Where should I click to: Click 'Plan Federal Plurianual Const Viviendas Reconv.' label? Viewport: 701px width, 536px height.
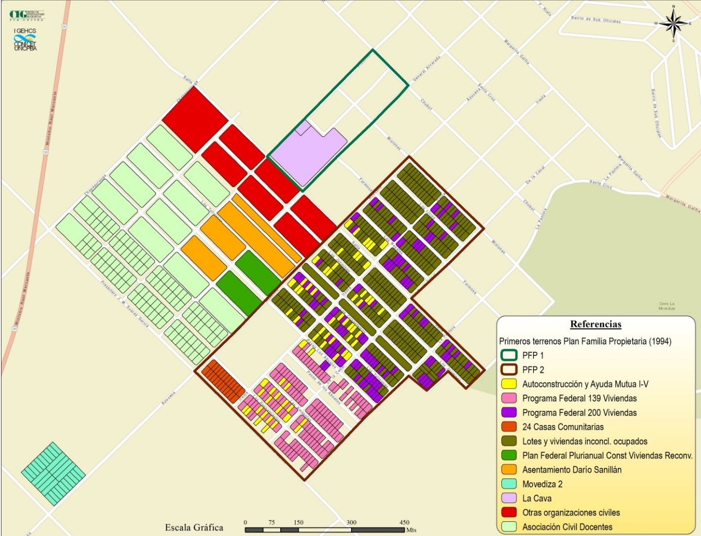[607, 455]
